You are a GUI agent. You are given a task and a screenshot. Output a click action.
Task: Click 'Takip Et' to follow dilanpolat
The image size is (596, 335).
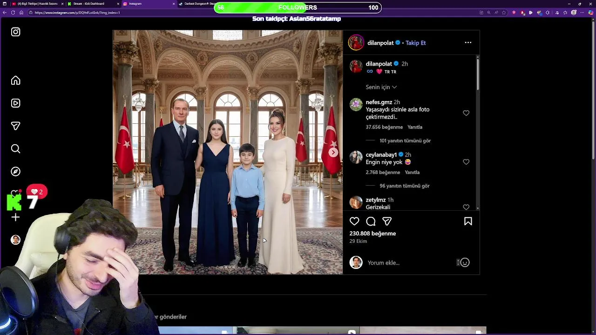point(415,43)
